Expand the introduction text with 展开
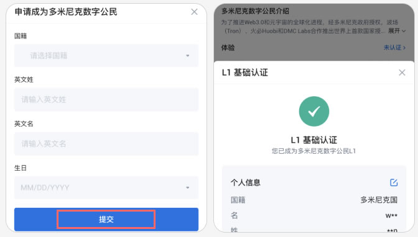Viewport: 418px width, 237px height. point(394,31)
